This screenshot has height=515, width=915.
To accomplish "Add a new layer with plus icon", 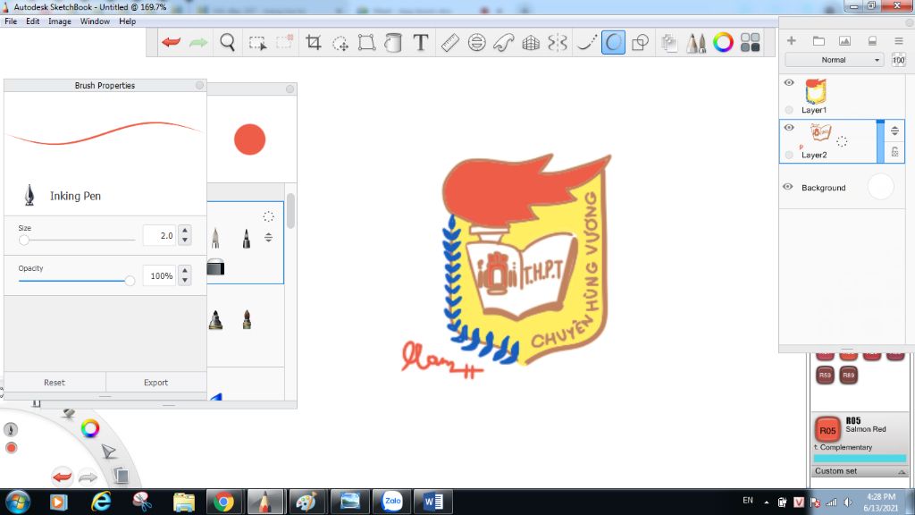I will click(x=792, y=40).
